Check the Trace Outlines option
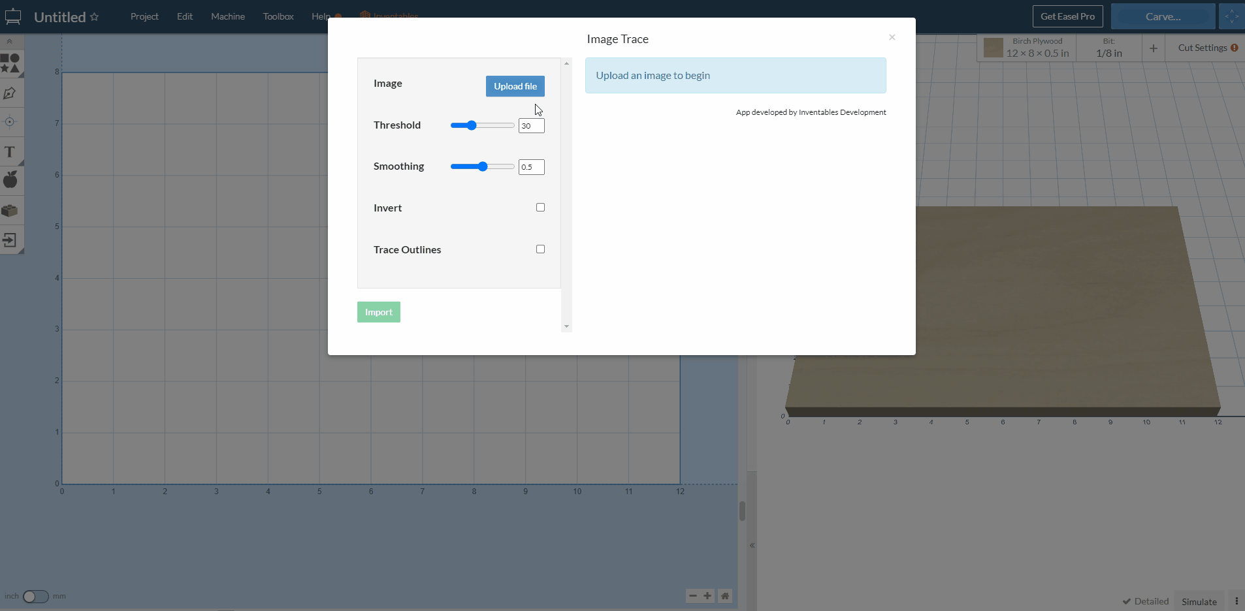The width and height of the screenshot is (1245, 611). [540, 249]
